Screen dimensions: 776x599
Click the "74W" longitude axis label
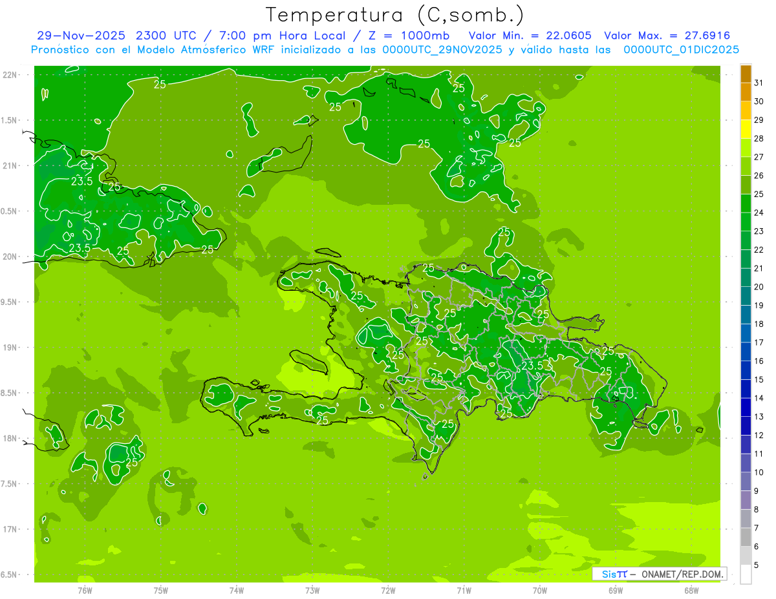(237, 590)
